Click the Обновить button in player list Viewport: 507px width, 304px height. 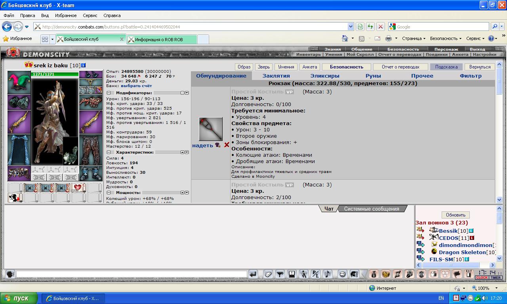coord(456,215)
